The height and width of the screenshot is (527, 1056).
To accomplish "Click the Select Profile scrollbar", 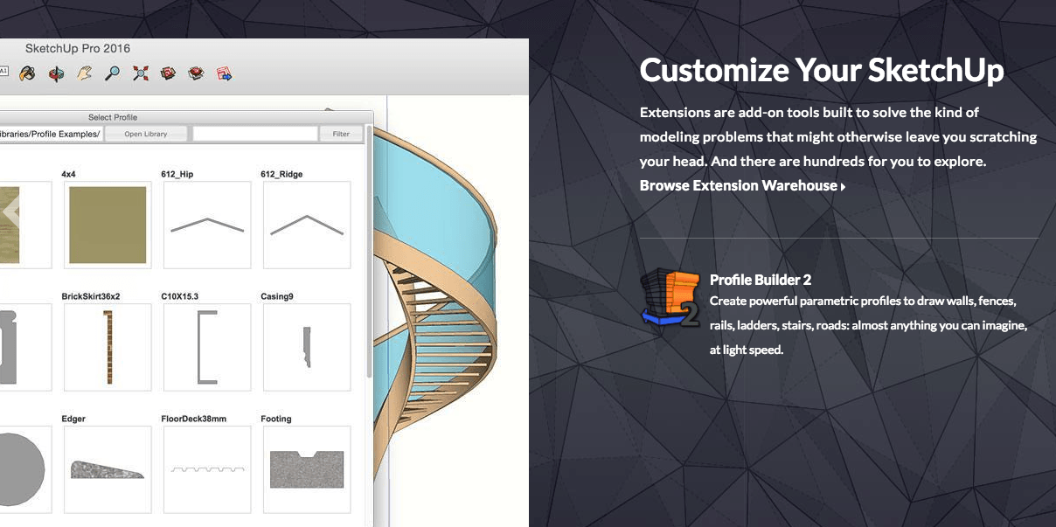I will point(369,252).
